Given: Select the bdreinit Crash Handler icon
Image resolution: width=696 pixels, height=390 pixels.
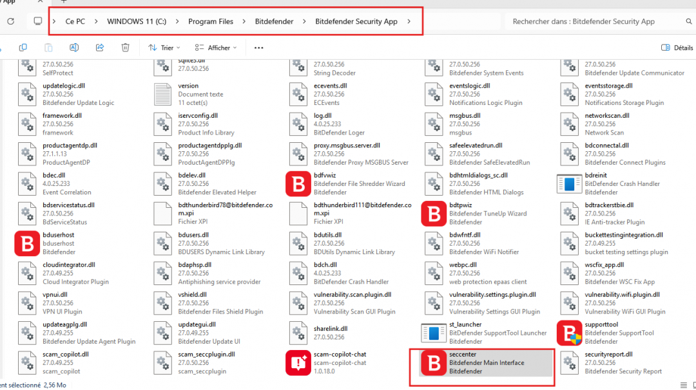Looking at the screenshot, I should coord(569,183).
